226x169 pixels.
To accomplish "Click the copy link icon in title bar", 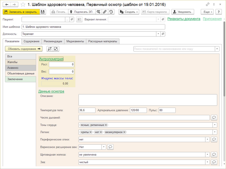I will tap(208, 5).
